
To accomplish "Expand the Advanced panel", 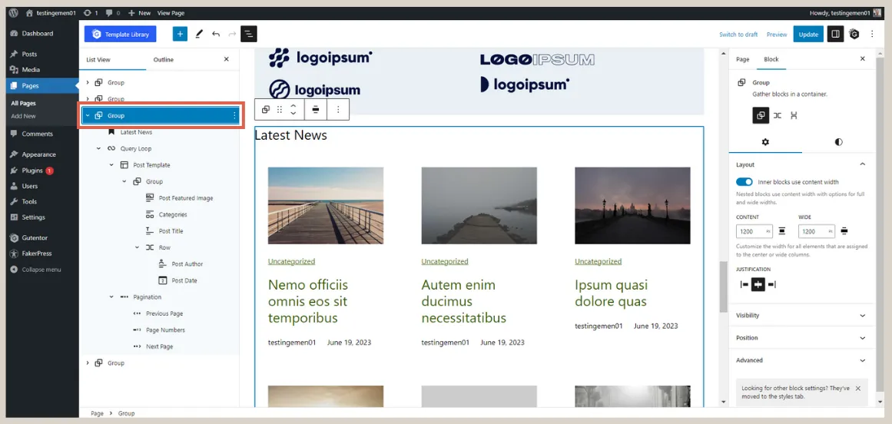I will pyautogui.click(x=801, y=360).
